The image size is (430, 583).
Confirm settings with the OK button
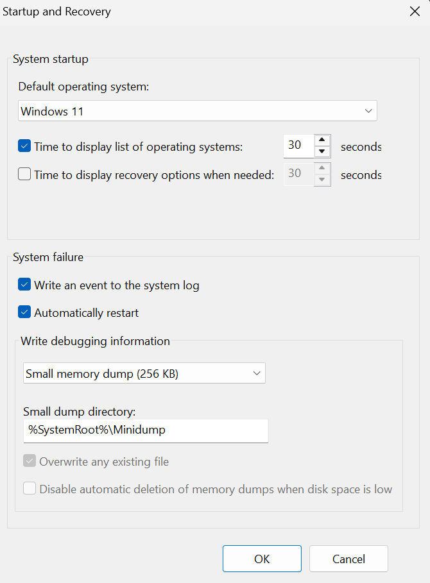tap(262, 559)
